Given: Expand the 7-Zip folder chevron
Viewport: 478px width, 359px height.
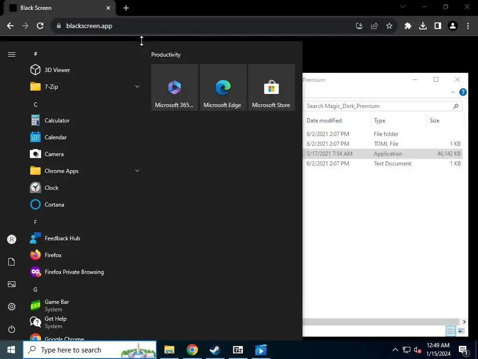Looking at the screenshot, I should tap(137, 86).
